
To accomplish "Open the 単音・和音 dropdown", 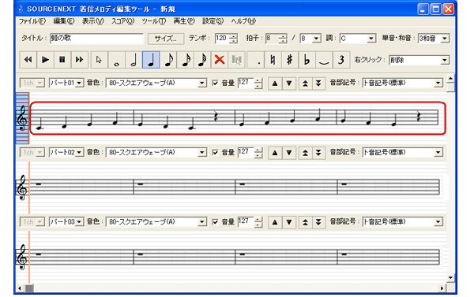I will 434,39.
